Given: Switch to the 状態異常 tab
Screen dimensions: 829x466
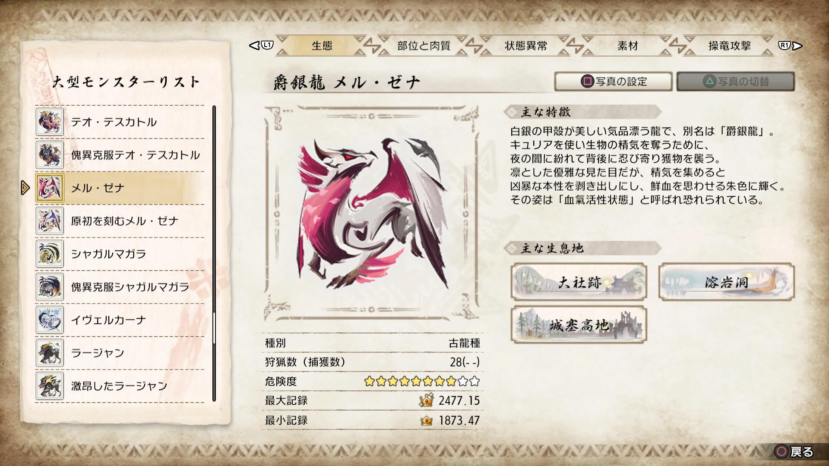Looking at the screenshot, I should click(x=525, y=46).
